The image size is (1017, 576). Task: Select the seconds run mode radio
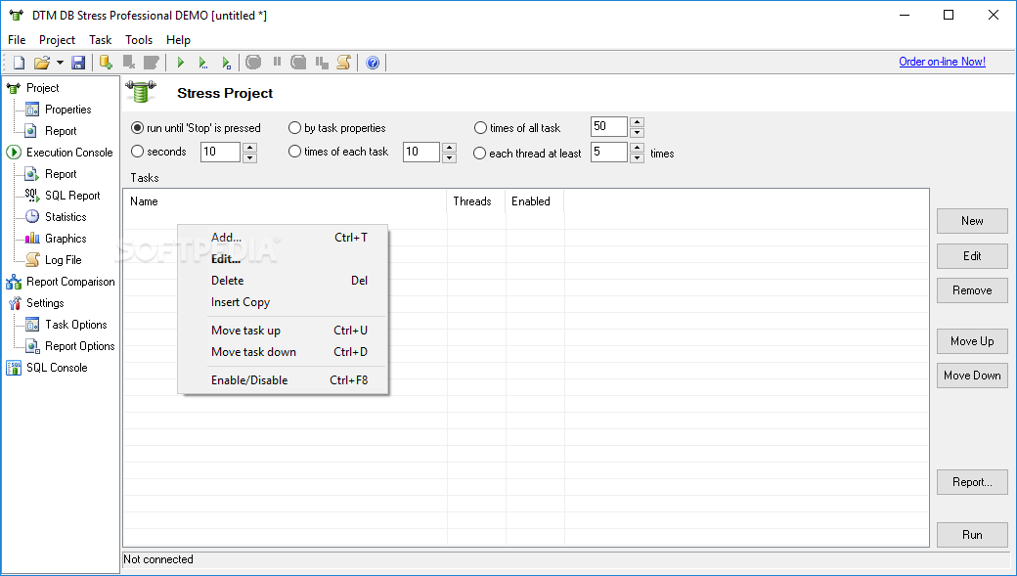(137, 152)
